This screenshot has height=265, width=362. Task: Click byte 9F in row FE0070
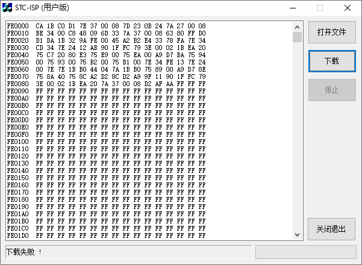point(148,76)
